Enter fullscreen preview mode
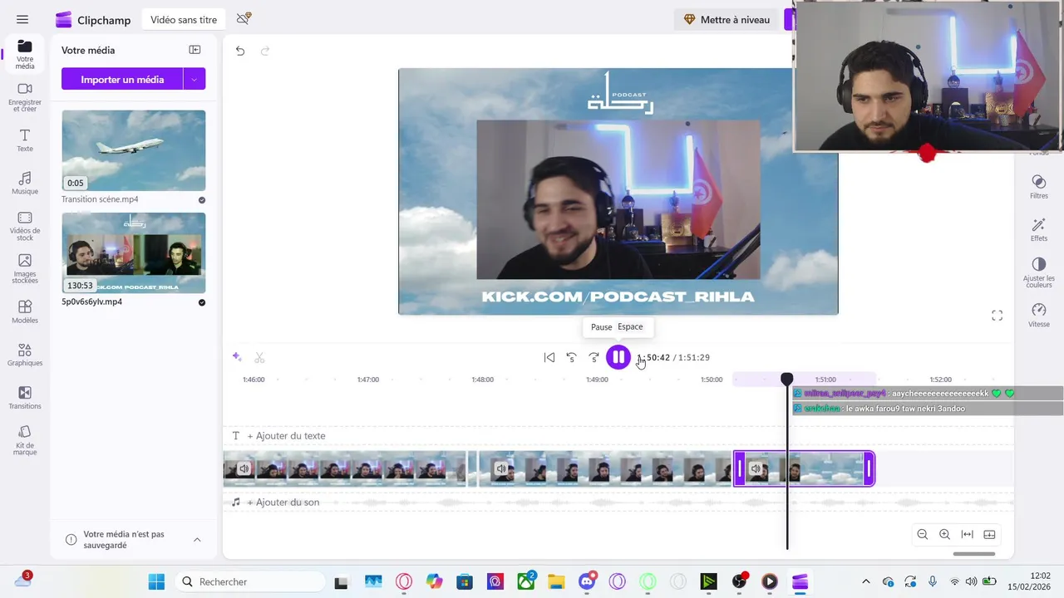 point(997,316)
